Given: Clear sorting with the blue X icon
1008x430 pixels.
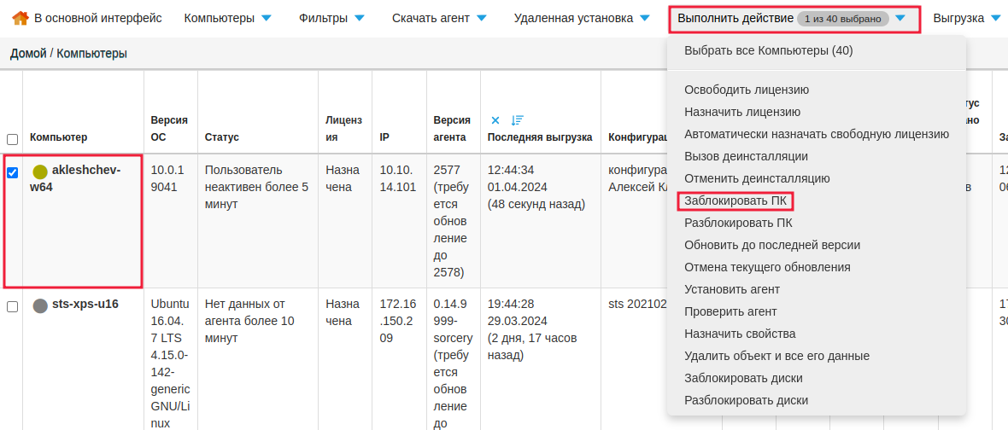Looking at the screenshot, I should tap(495, 120).
